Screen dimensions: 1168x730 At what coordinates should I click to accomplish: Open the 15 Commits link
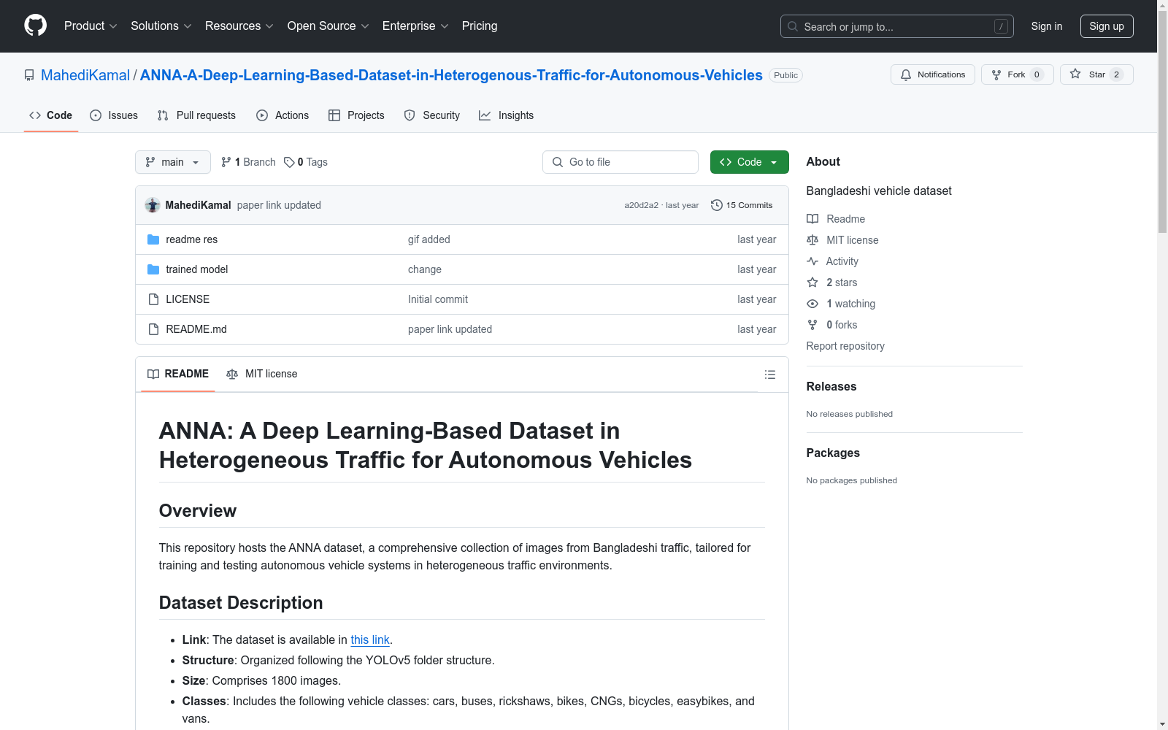[x=742, y=205]
